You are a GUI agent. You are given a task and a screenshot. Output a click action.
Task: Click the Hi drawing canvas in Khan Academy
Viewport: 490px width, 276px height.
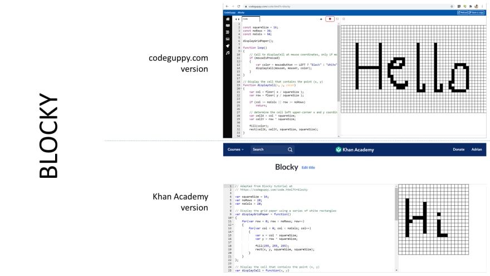(433, 219)
